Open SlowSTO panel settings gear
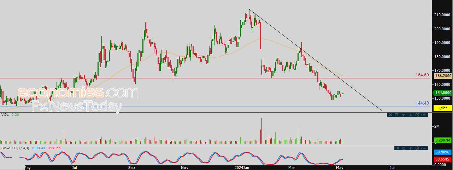Viewport: 453px width, 170px height. point(417,148)
